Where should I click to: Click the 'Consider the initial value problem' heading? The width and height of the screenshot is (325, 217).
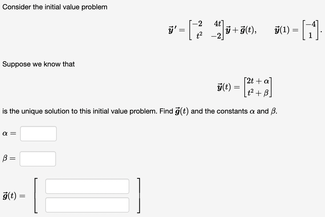(x=55, y=7)
